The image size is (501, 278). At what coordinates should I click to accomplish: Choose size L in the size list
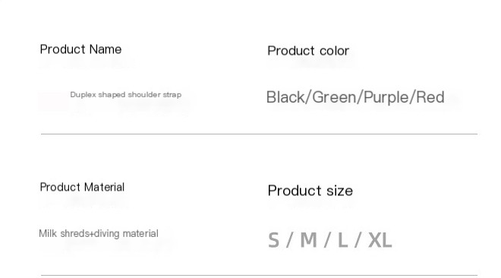click(343, 240)
